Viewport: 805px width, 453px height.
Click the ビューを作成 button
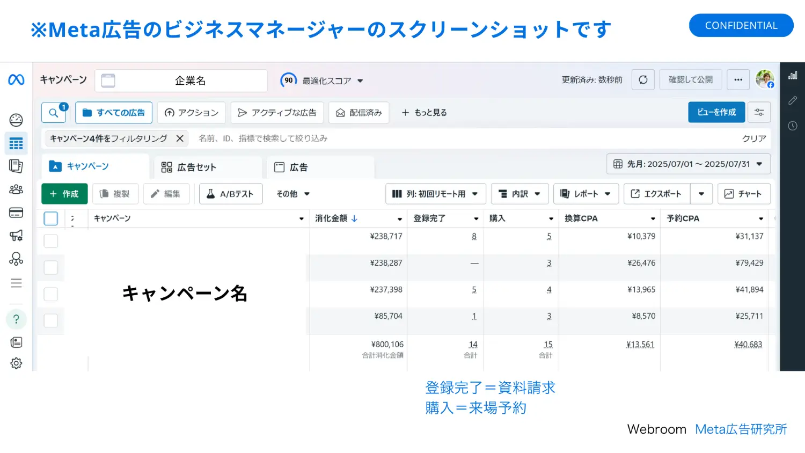point(716,112)
